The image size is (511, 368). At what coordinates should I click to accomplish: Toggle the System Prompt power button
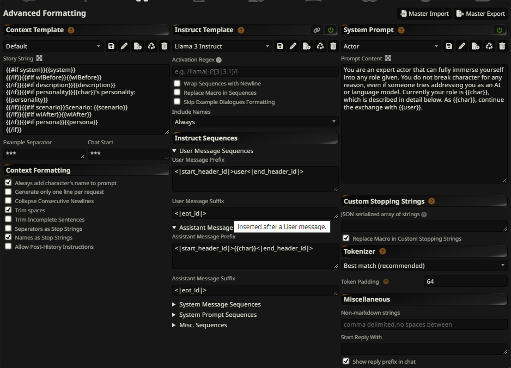(499, 30)
